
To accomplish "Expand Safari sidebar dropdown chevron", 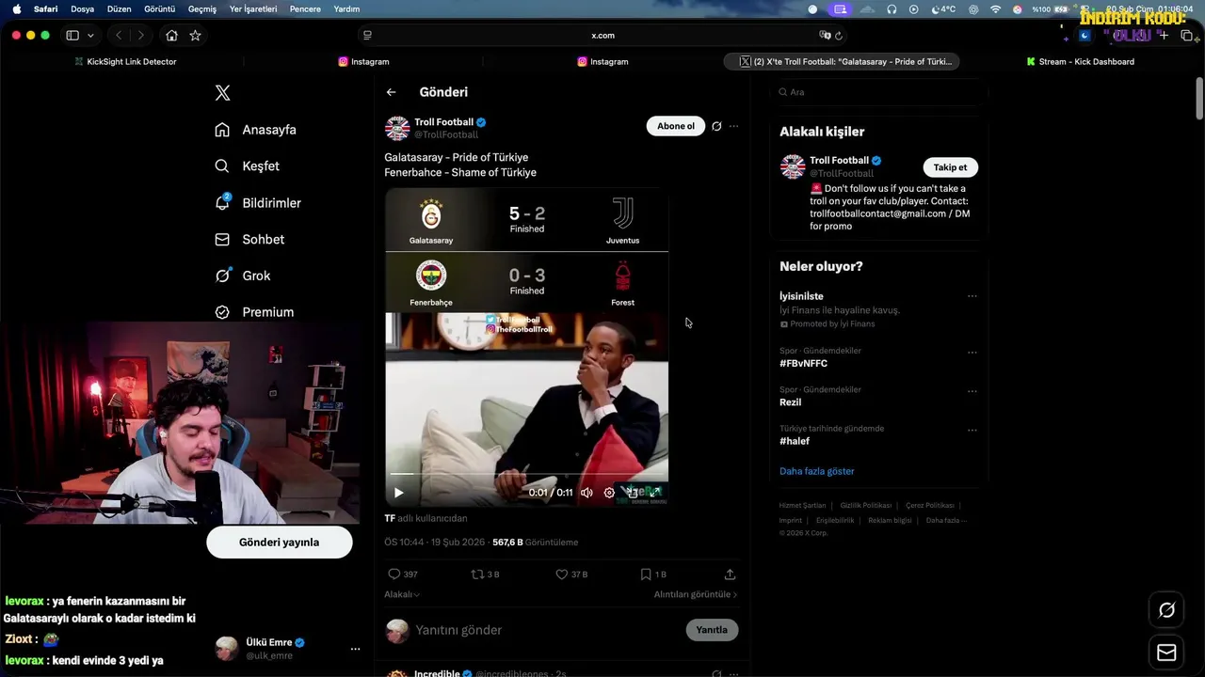I will click(x=90, y=36).
